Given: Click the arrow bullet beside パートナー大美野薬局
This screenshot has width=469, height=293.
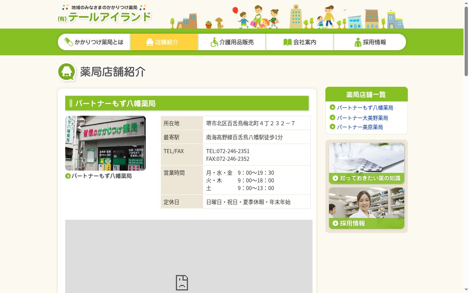Looking at the screenshot, I should (332, 118).
